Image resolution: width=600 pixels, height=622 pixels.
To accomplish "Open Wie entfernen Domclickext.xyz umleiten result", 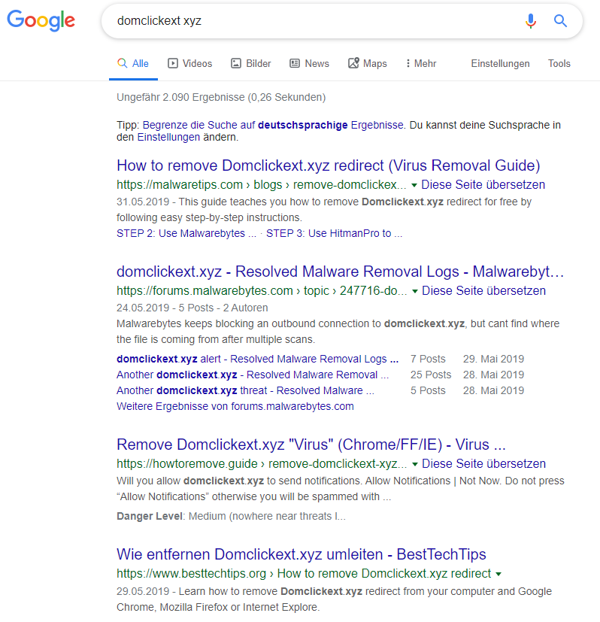I will coord(302,554).
